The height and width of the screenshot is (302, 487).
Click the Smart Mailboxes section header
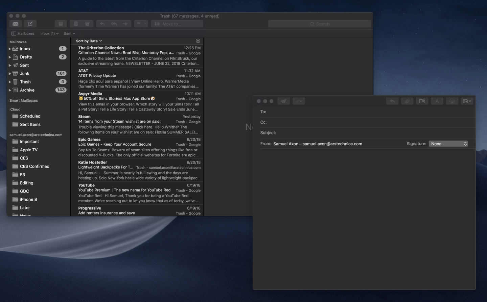24,100
